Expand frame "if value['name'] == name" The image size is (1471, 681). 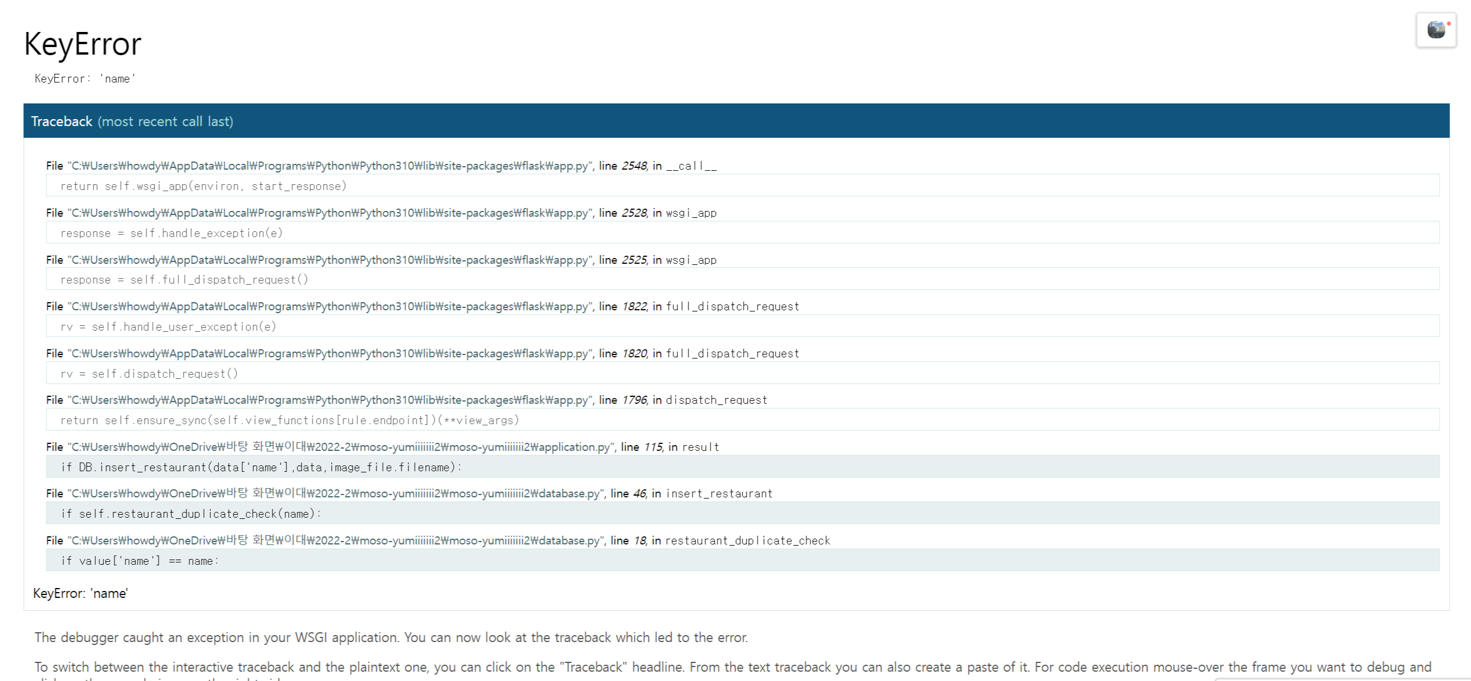click(x=140, y=561)
